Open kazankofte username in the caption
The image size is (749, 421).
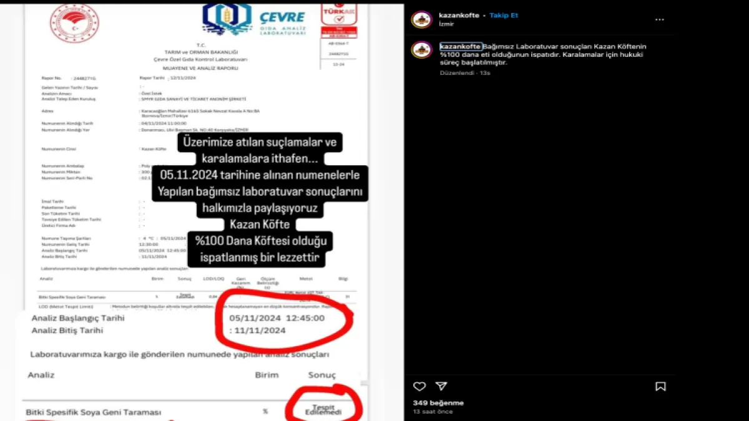coord(460,47)
